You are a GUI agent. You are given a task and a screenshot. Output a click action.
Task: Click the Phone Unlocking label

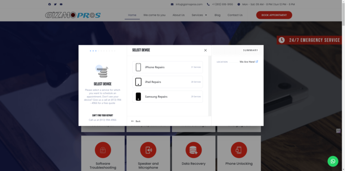[x=239, y=163]
